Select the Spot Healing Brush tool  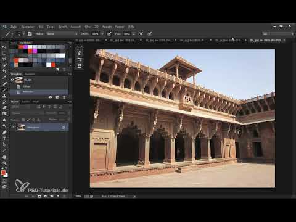[x=4, y=83]
